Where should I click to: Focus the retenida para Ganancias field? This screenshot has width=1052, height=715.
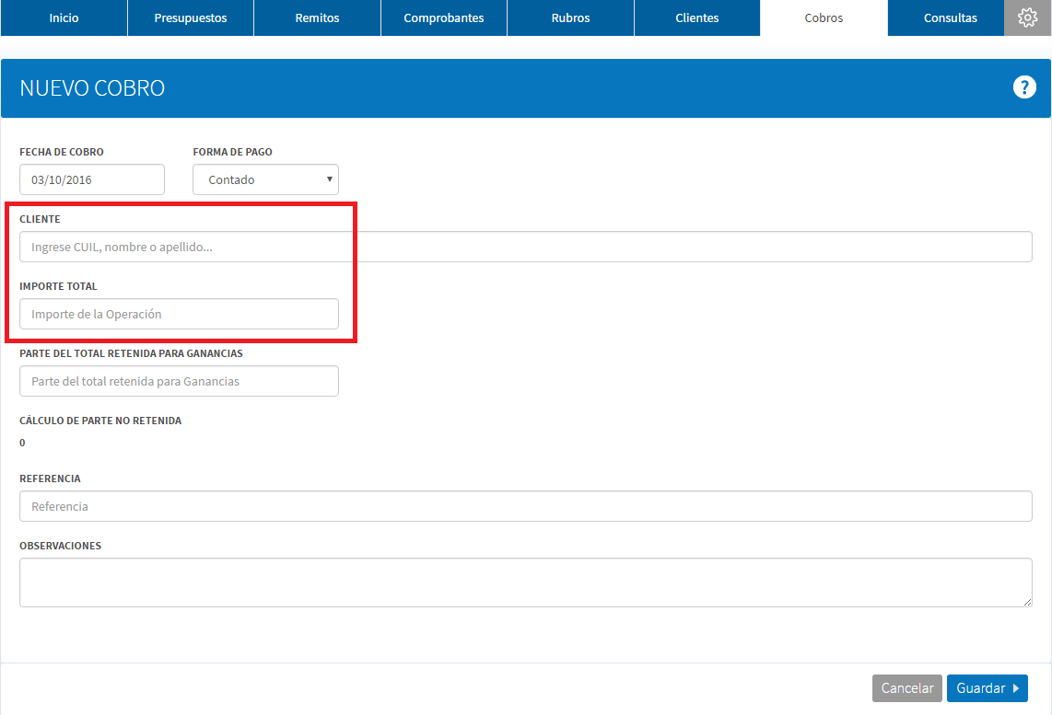(x=179, y=381)
